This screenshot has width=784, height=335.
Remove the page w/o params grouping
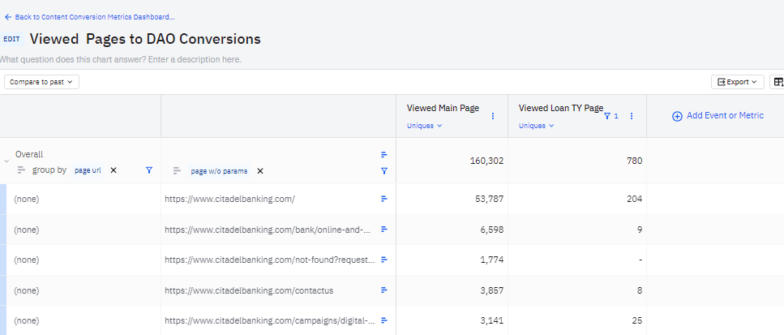tap(260, 171)
